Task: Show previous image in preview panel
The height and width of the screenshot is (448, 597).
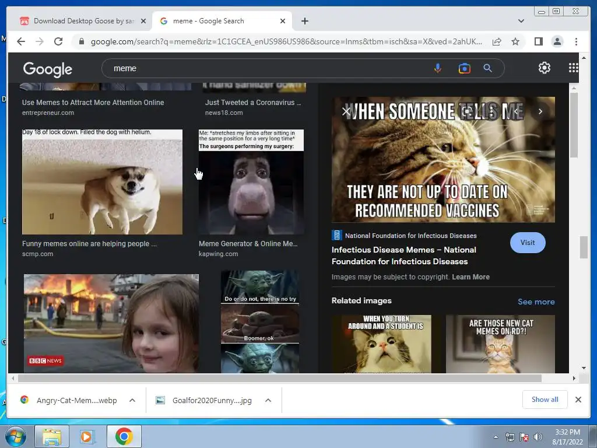Action: (516, 111)
